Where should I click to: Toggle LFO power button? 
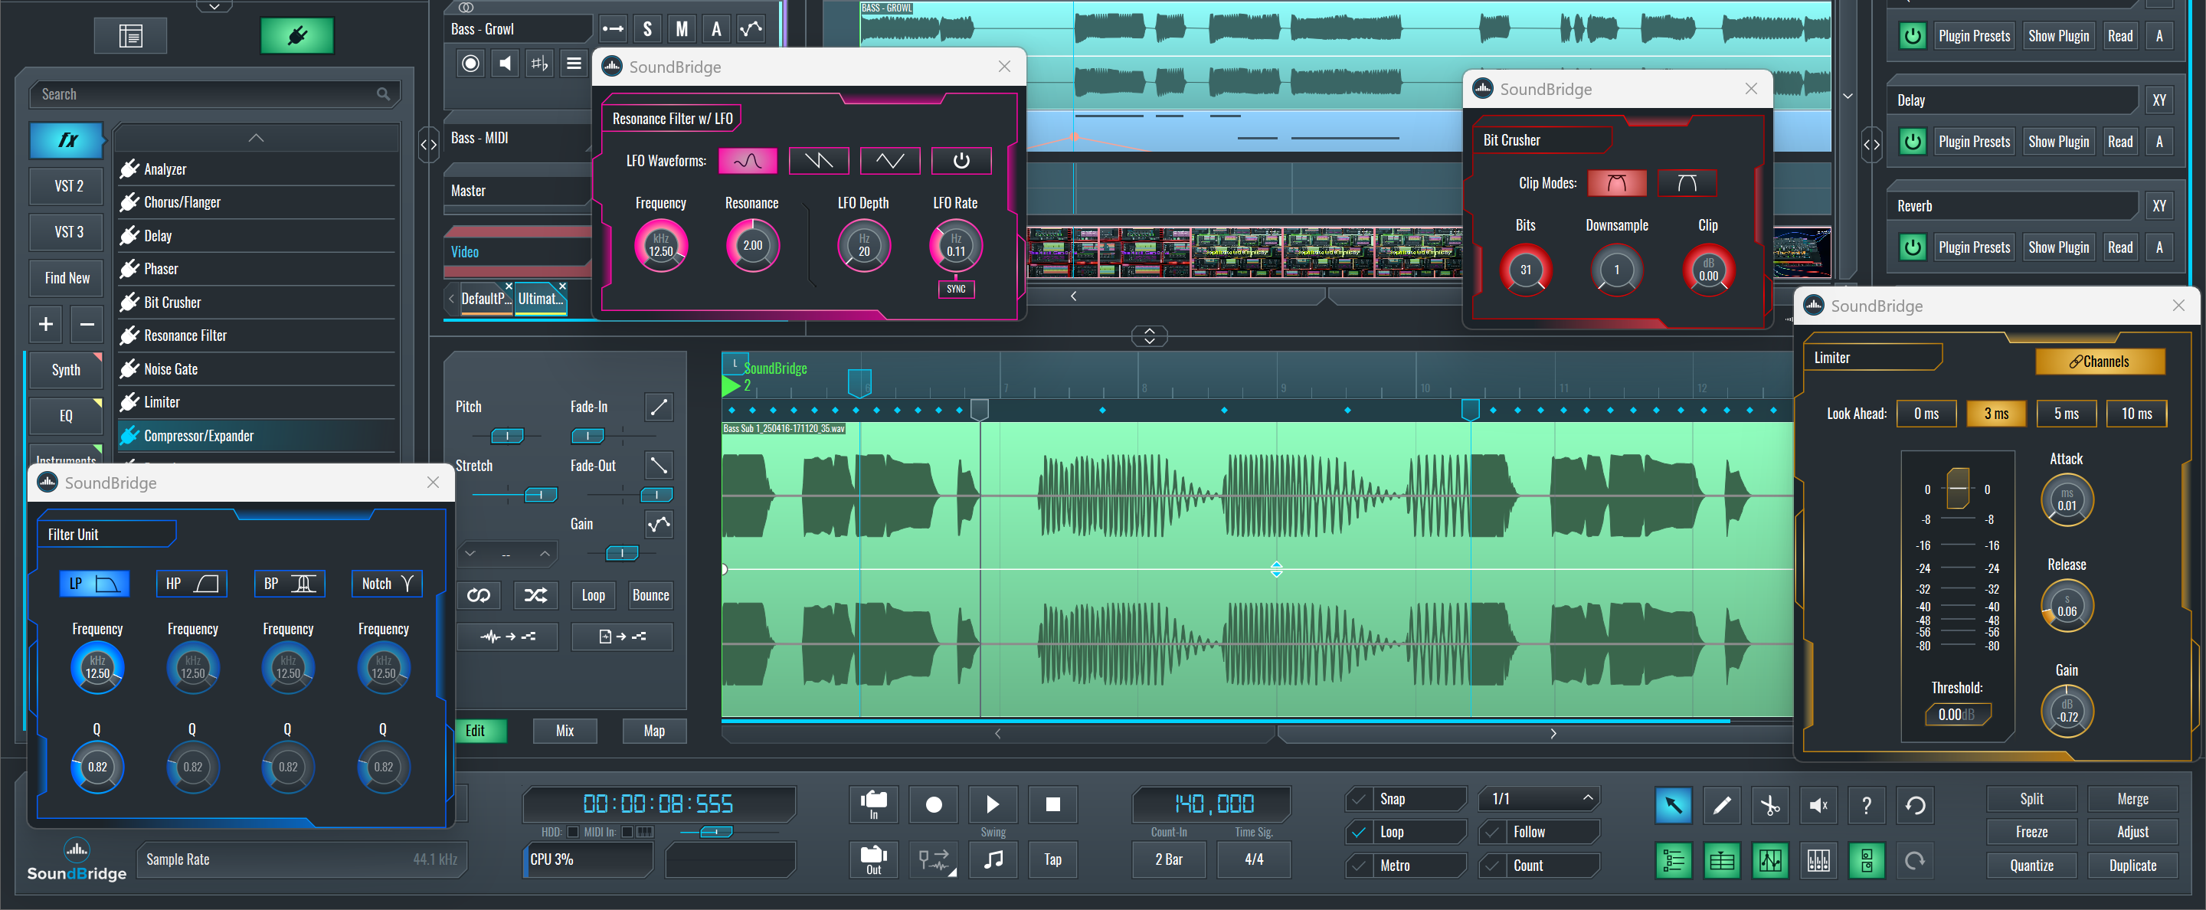tap(961, 161)
